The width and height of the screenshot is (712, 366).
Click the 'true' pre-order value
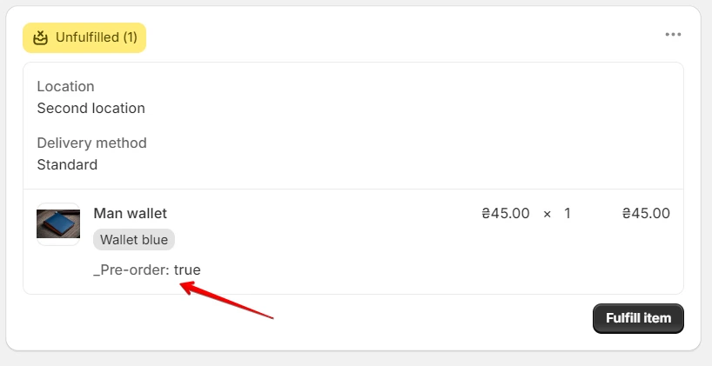(187, 270)
